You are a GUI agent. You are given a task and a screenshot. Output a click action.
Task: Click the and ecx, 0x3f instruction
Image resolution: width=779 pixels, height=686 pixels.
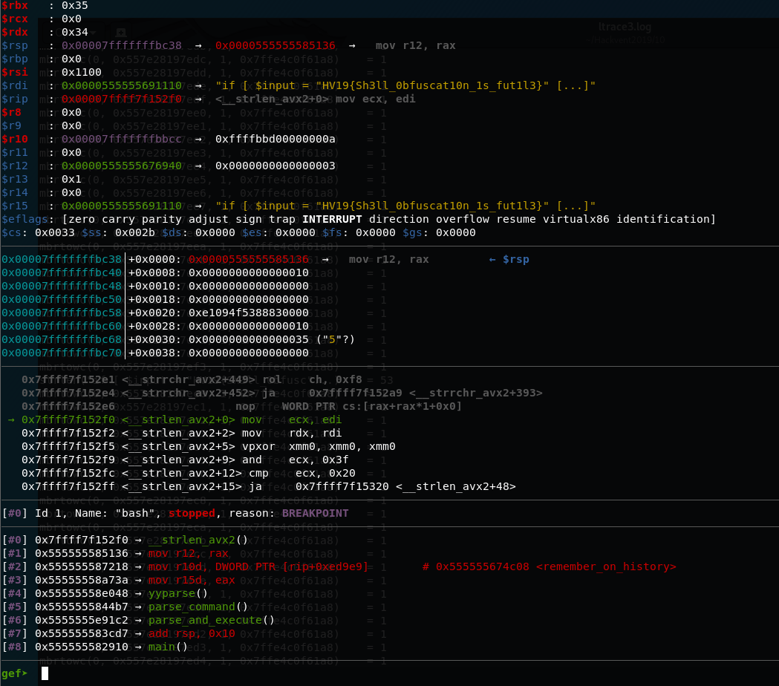[185, 460]
